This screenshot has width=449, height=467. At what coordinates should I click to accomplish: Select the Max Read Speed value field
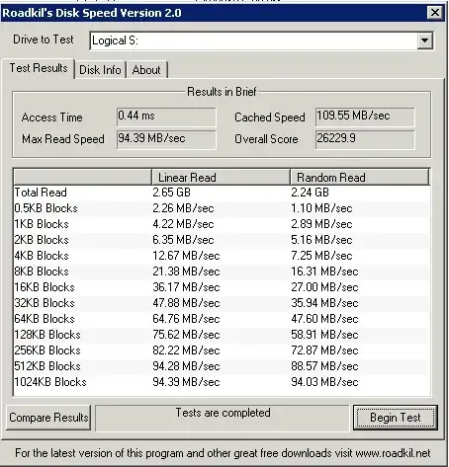point(166,139)
